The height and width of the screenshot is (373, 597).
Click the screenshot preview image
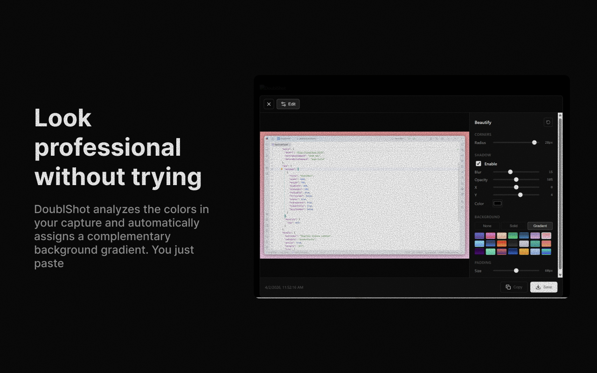[x=364, y=195]
